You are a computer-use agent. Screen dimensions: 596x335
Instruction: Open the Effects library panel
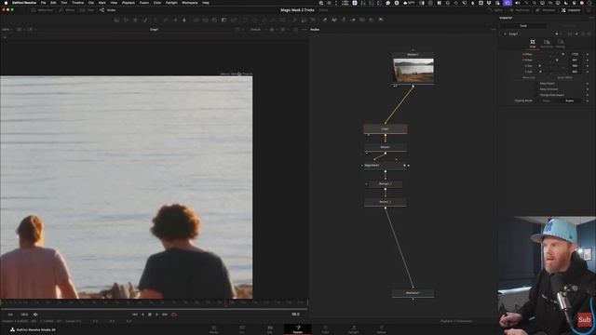(x=67, y=10)
